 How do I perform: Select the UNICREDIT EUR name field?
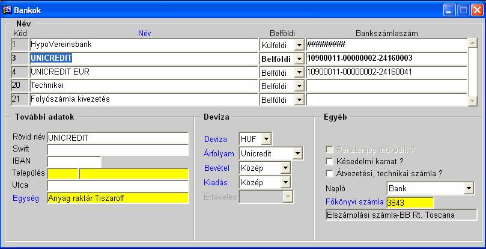click(x=144, y=72)
